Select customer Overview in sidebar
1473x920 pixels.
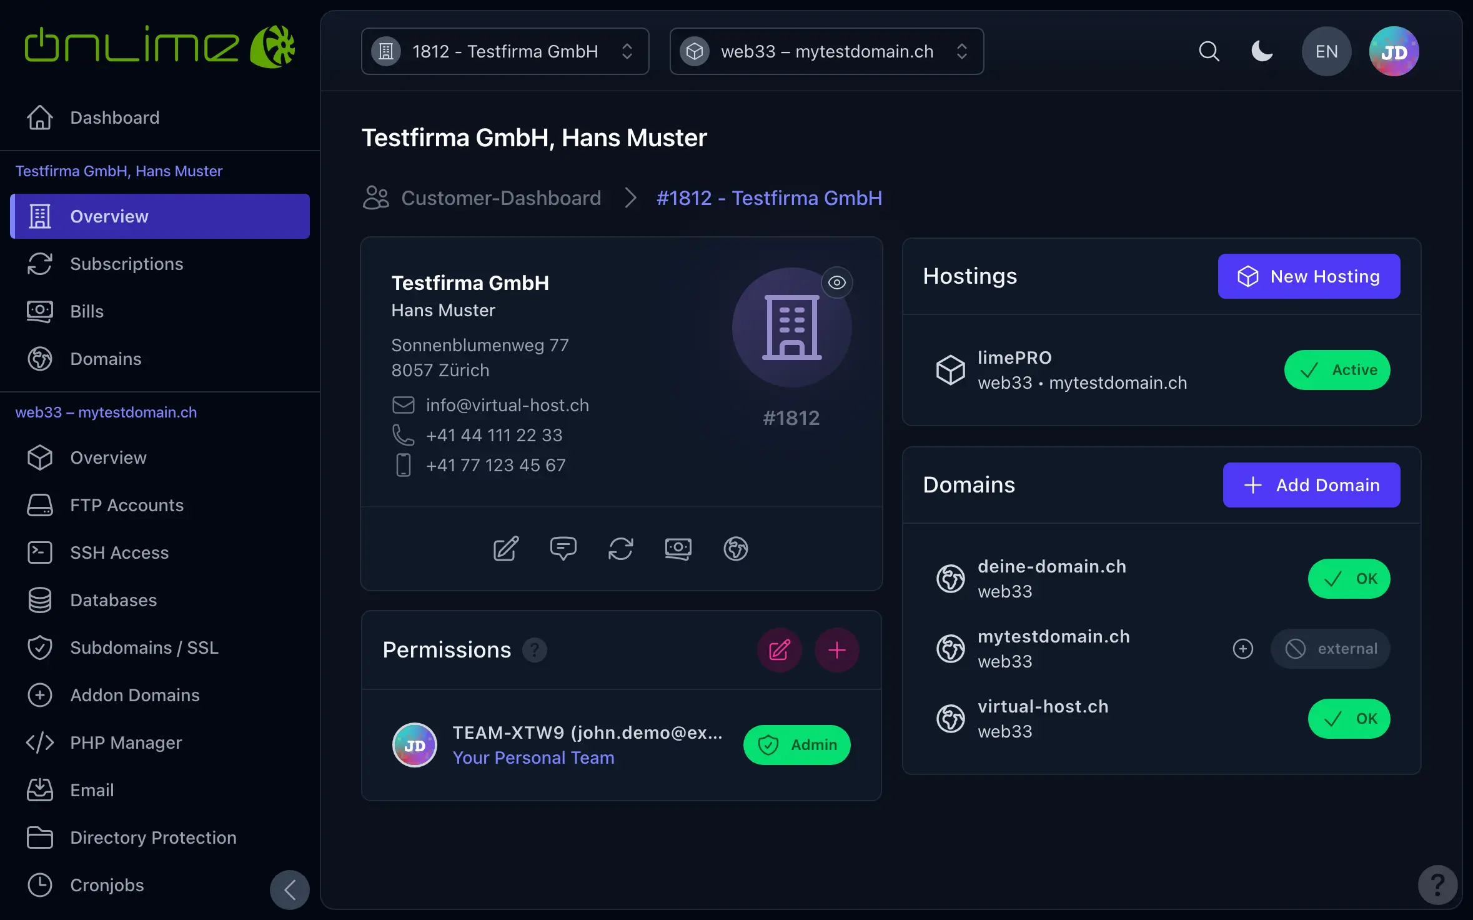coord(160,216)
